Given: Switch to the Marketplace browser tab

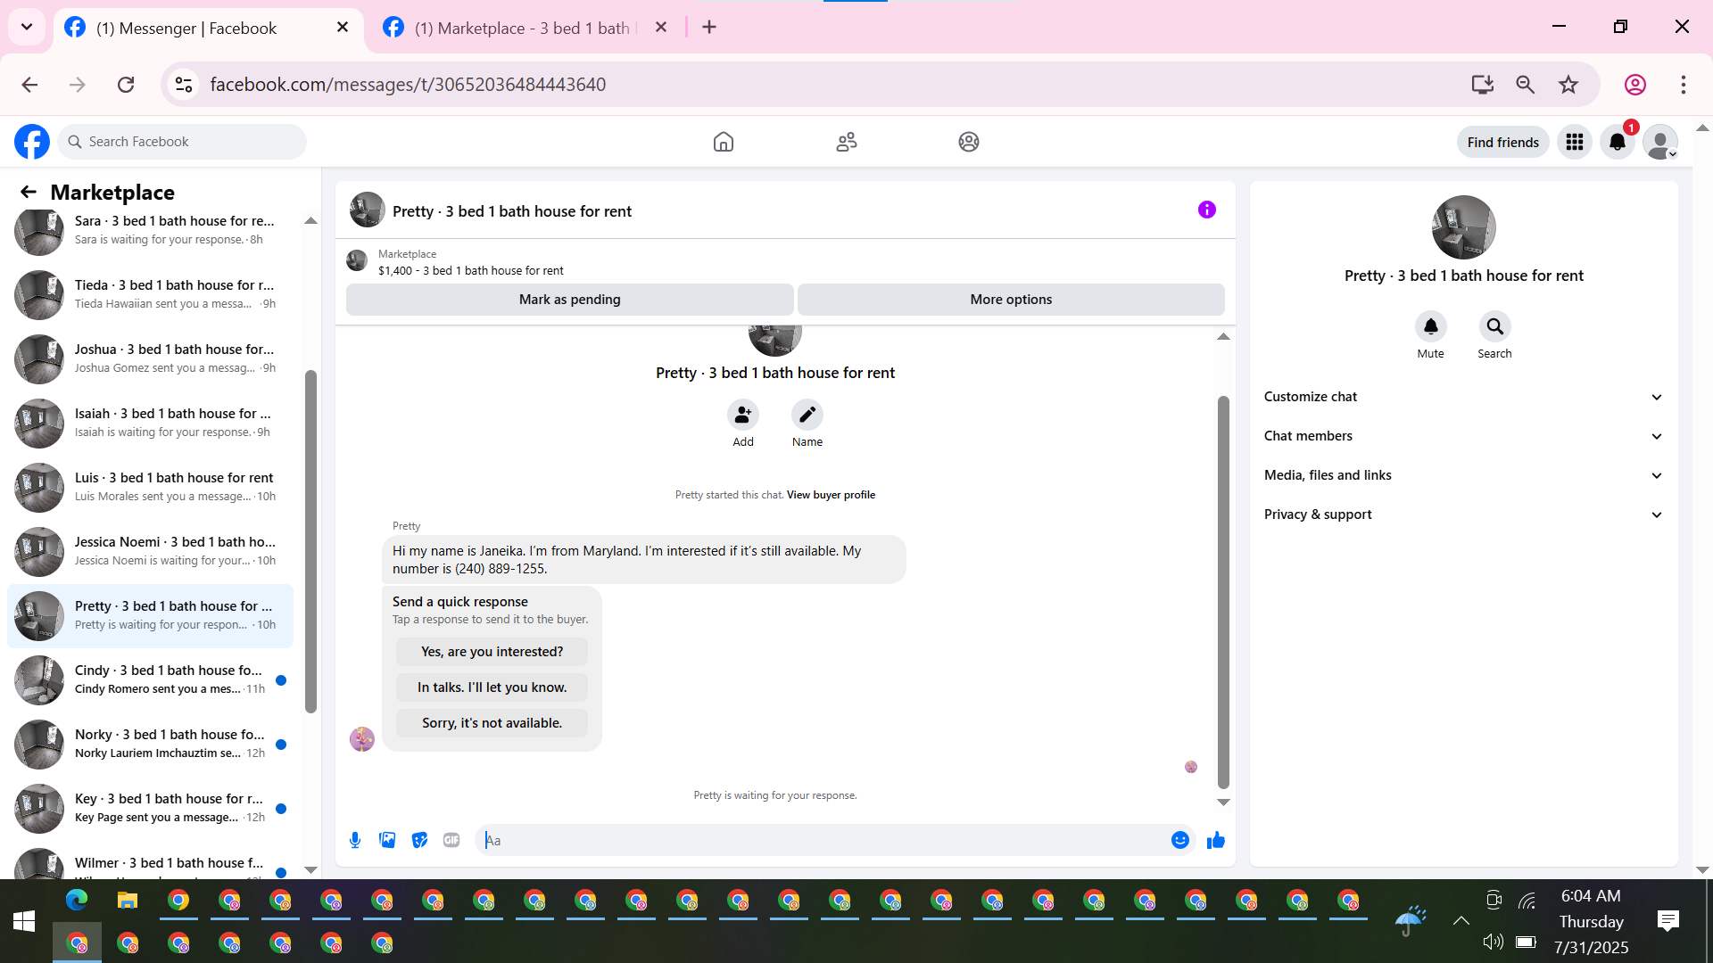Looking at the screenshot, I should (x=522, y=28).
